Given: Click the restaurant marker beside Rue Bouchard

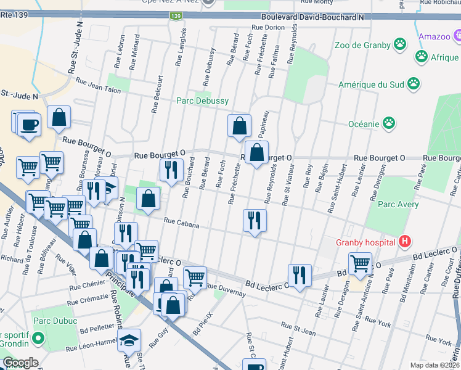Looking at the screenshot, I should (x=171, y=171).
